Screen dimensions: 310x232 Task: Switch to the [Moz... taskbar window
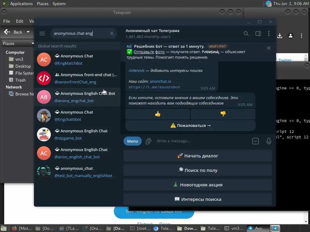[x=22, y=228]
